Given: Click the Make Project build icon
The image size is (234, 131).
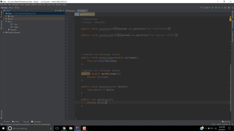Looking at the screenshot, I should [x=201, y=8].
